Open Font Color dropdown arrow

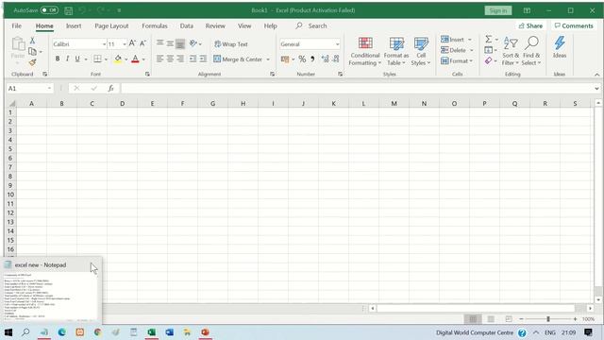pos(143,59)
